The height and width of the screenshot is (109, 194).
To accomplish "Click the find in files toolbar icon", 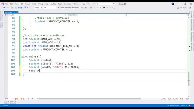I will [82, 8].
